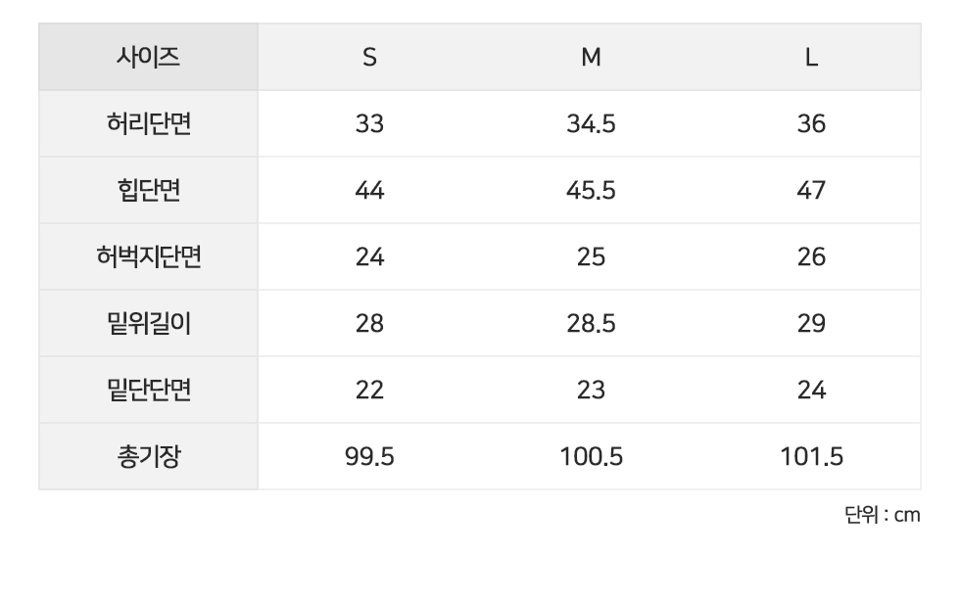960x600 pixels.
Task: Select the M size column header
Action: (x=591, y=58)
